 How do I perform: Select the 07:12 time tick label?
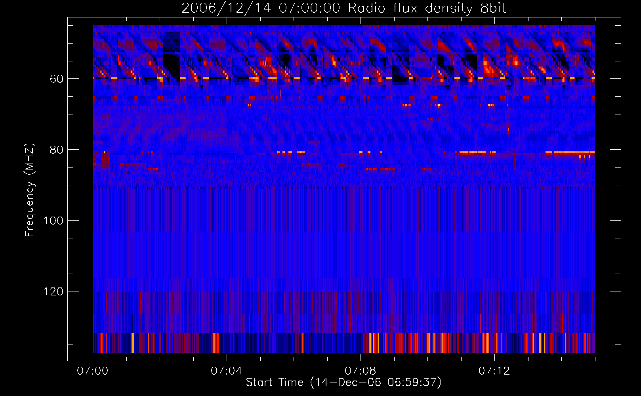[x=494, y=371]
